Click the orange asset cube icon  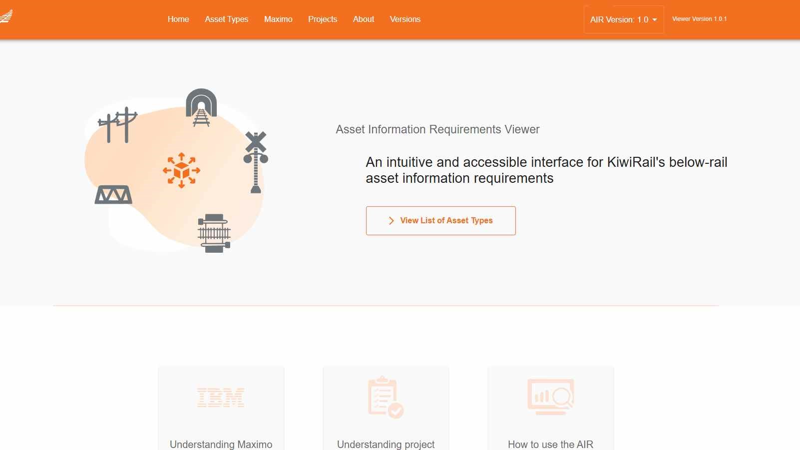tap(181, 170)
